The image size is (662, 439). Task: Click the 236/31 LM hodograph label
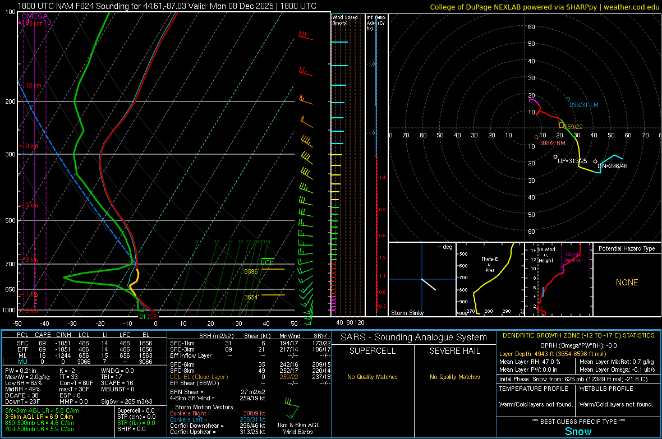[584, 105]
